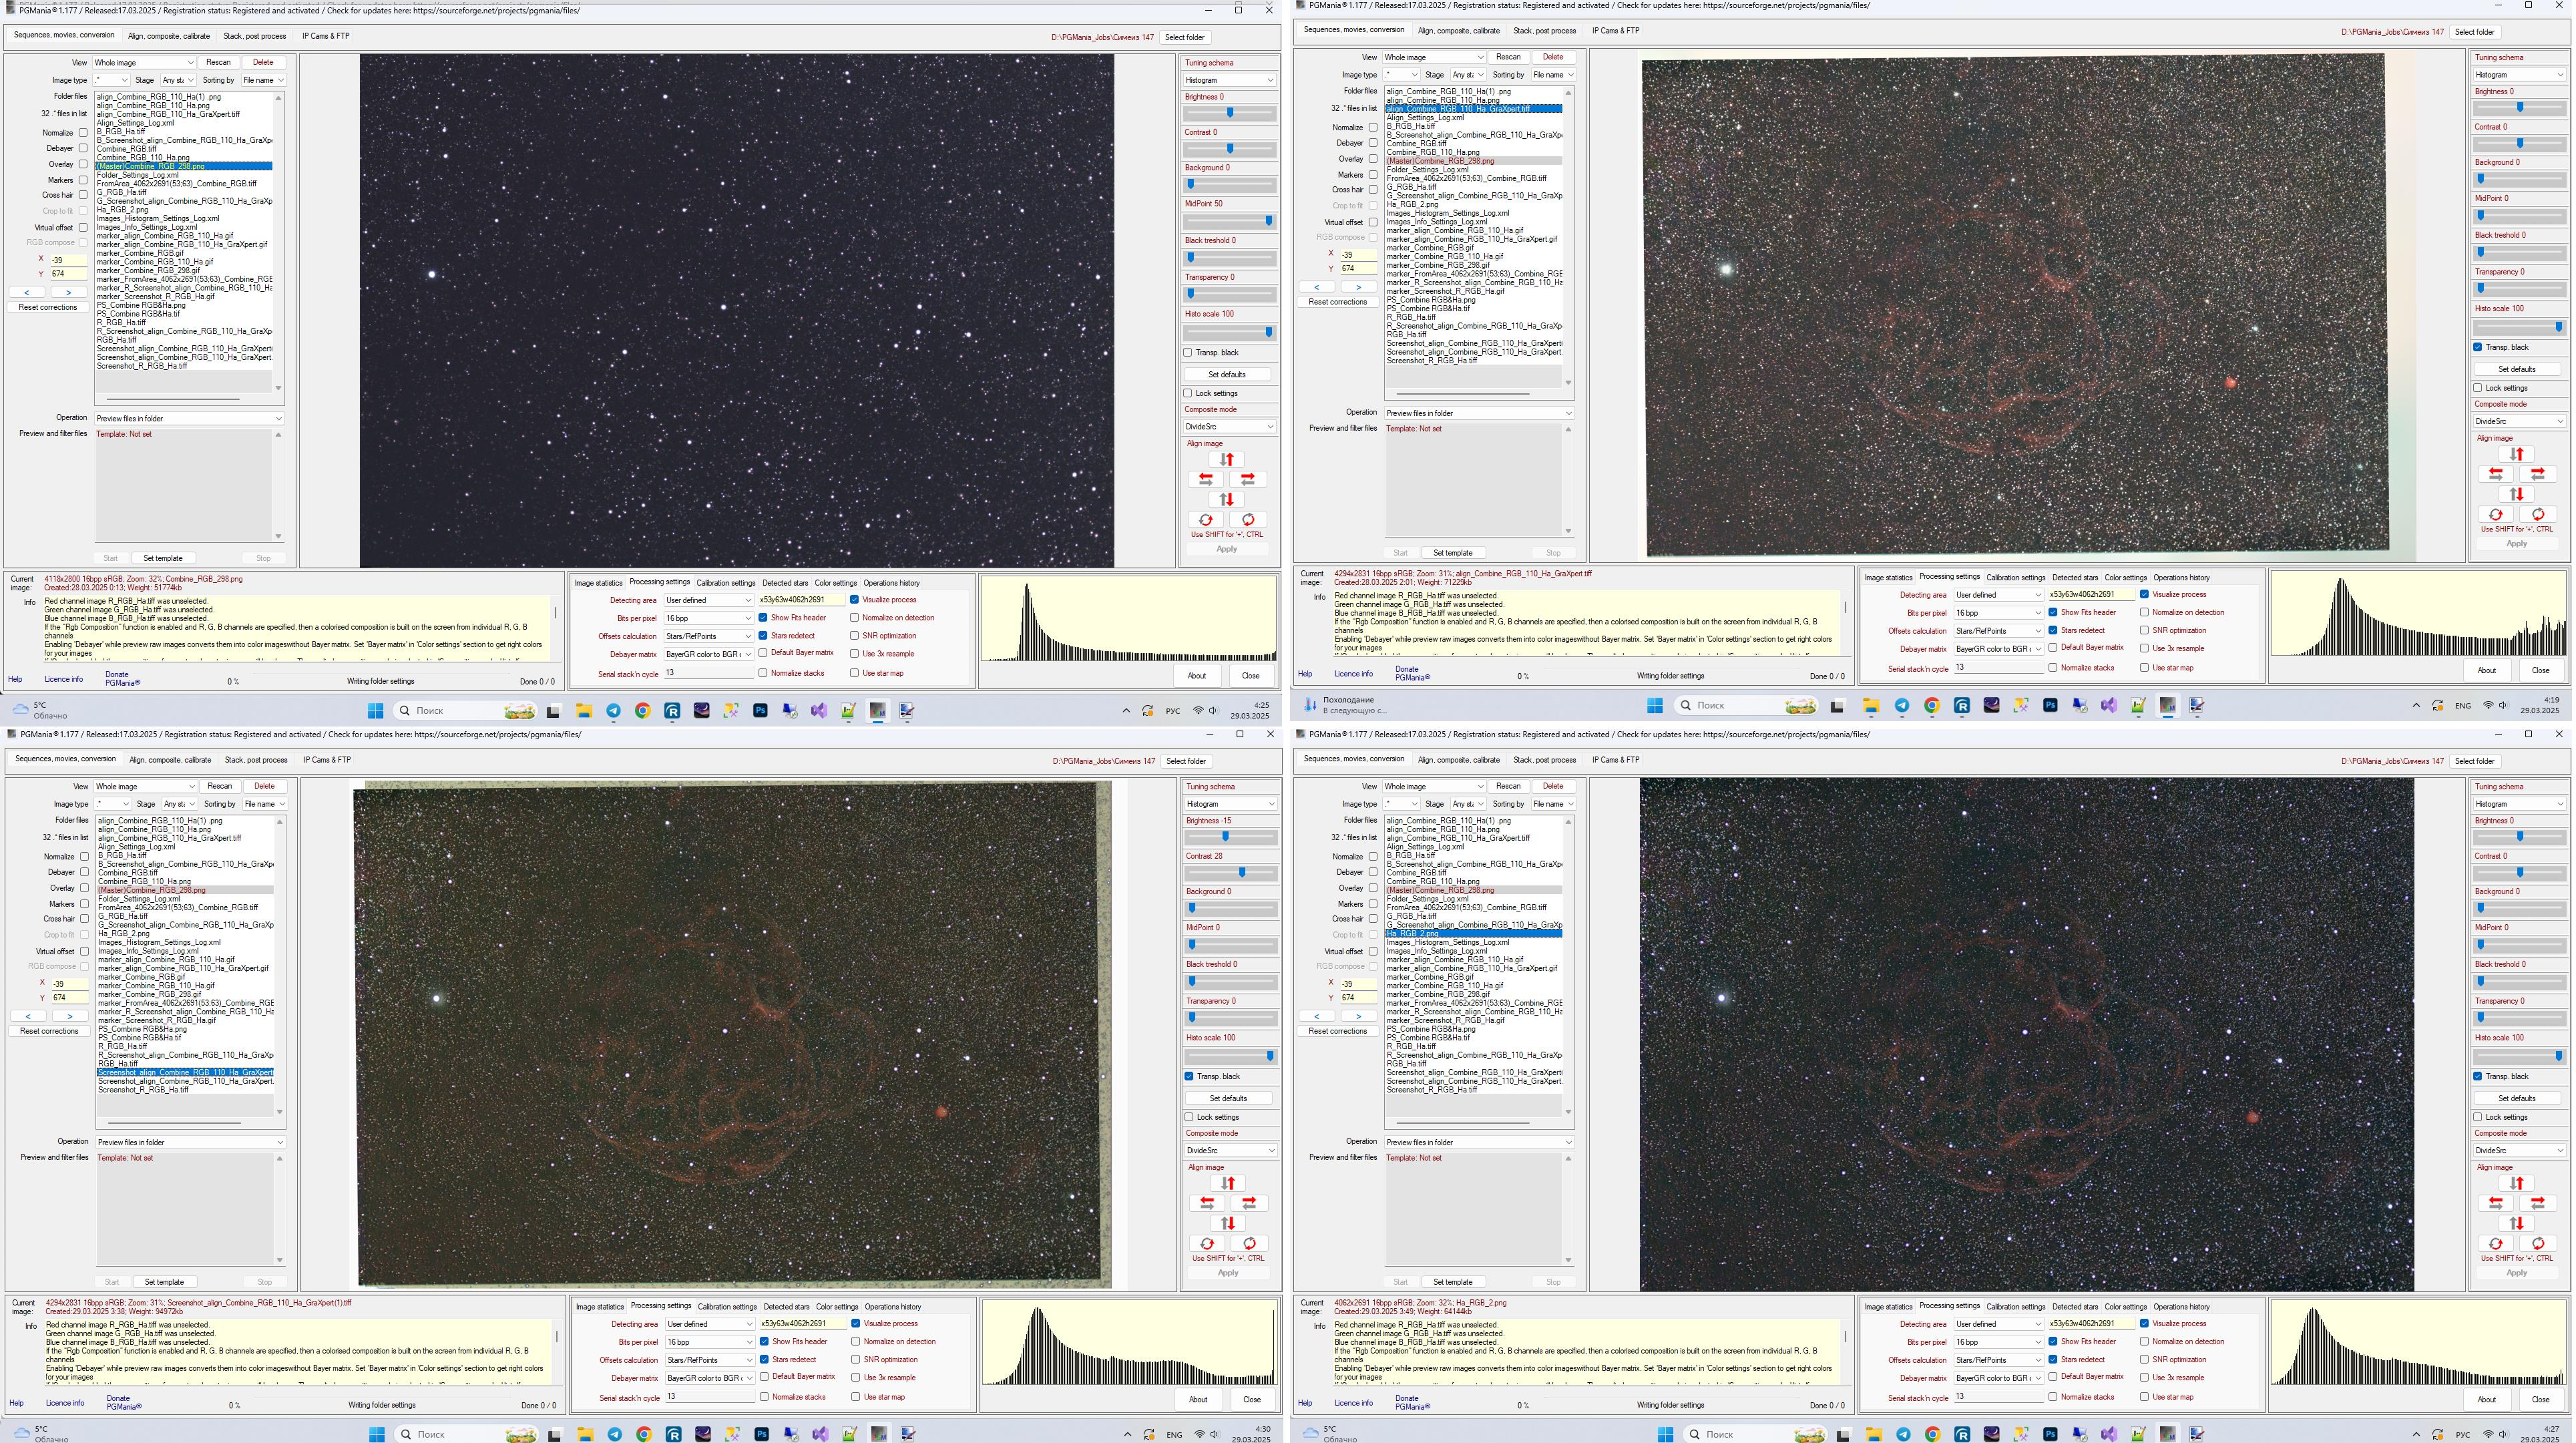Open Telegram from the top-left taskbar
The width and height of the screenshot is (2576, 1443).
pos(613,711)
